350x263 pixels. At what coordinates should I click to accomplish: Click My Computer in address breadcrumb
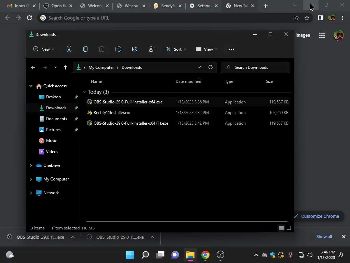point(101,67)
